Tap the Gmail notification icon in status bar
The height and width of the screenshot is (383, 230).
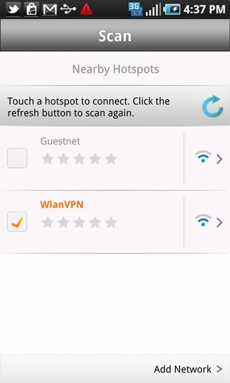point(49,9)
